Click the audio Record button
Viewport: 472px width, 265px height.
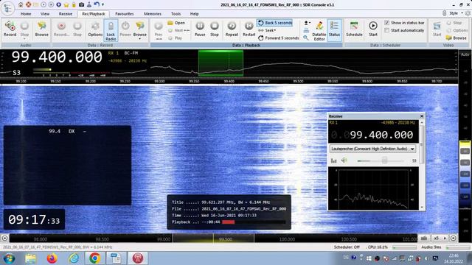coord(10,29)
